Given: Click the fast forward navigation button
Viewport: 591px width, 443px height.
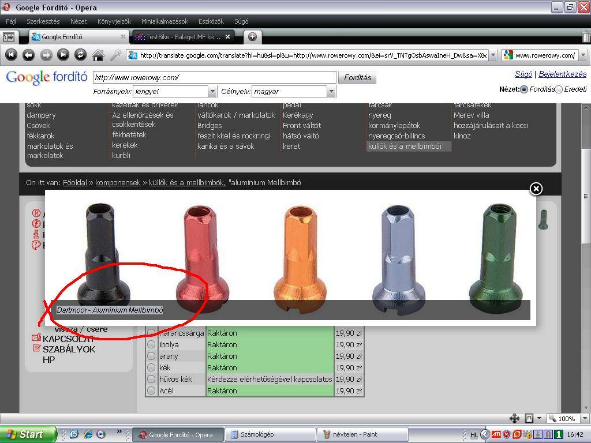Looking at the screenshot, I should [x=63, y=55].
